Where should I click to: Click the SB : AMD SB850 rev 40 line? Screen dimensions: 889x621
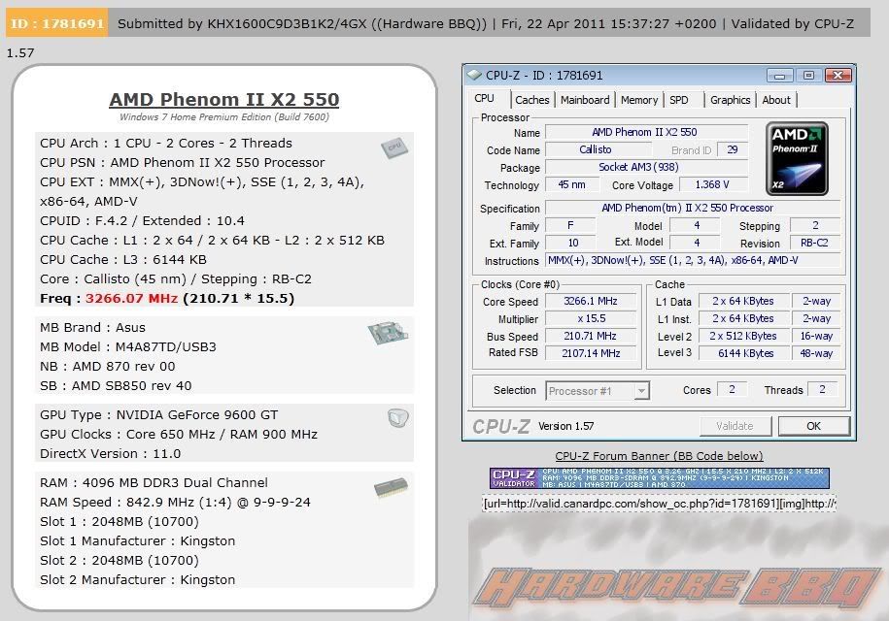[116, 386]
